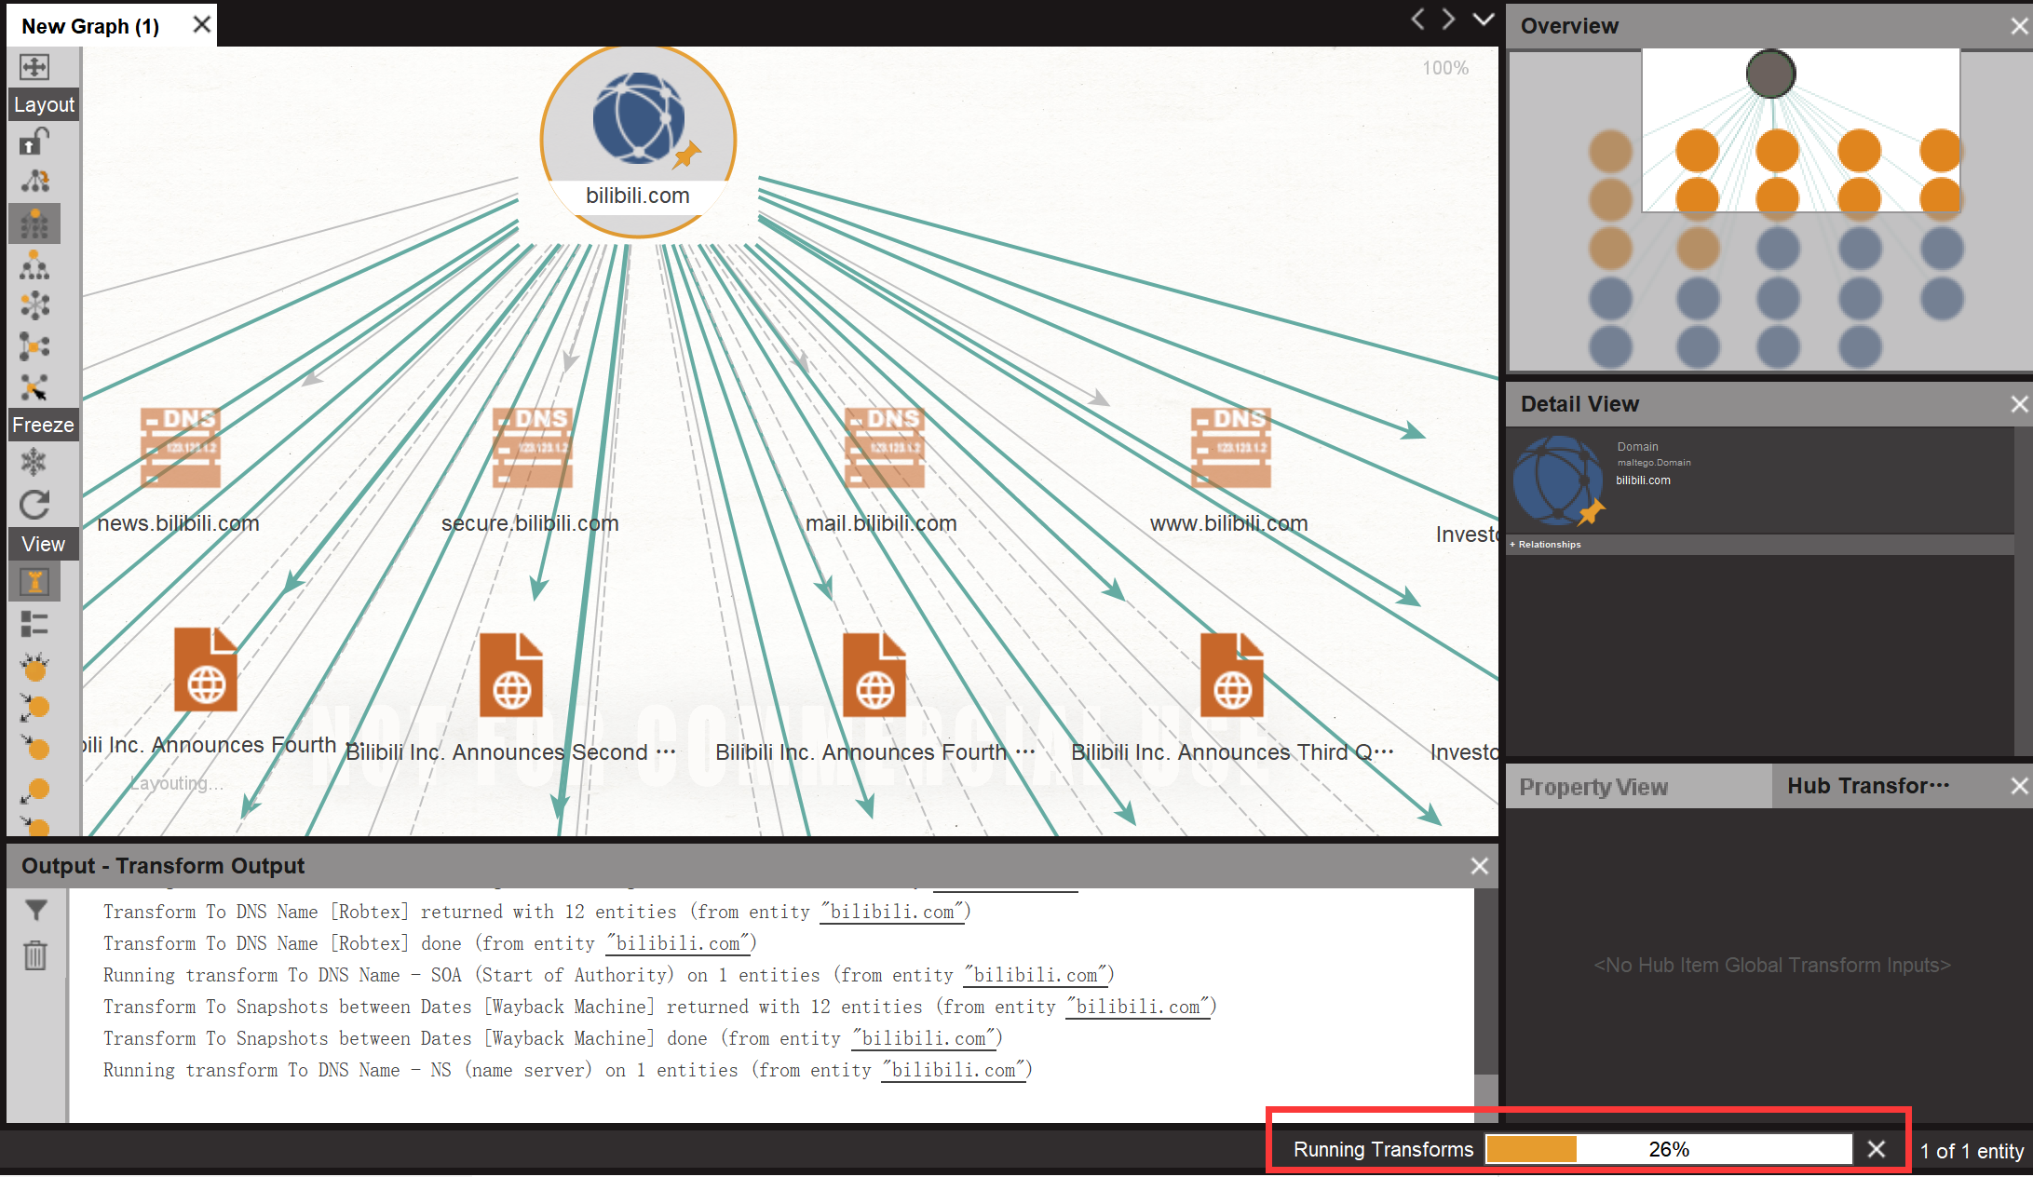Click the block layout icon
The width and height of the screenshot is (2033, 1177).
[34, 224]
